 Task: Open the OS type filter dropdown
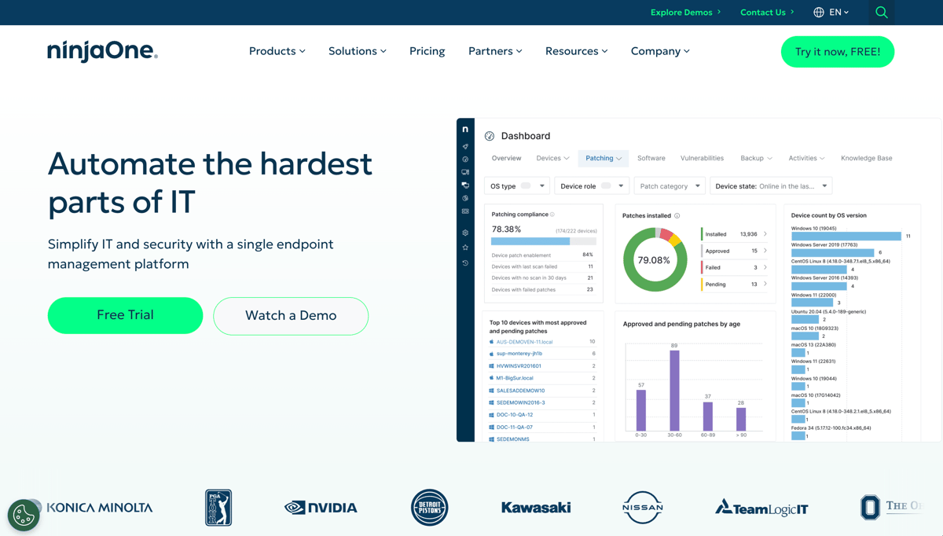point(516,186)
